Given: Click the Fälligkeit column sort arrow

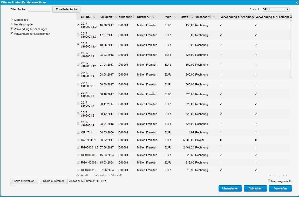Looking at the screenshot, I should click(x=113, y=17).
